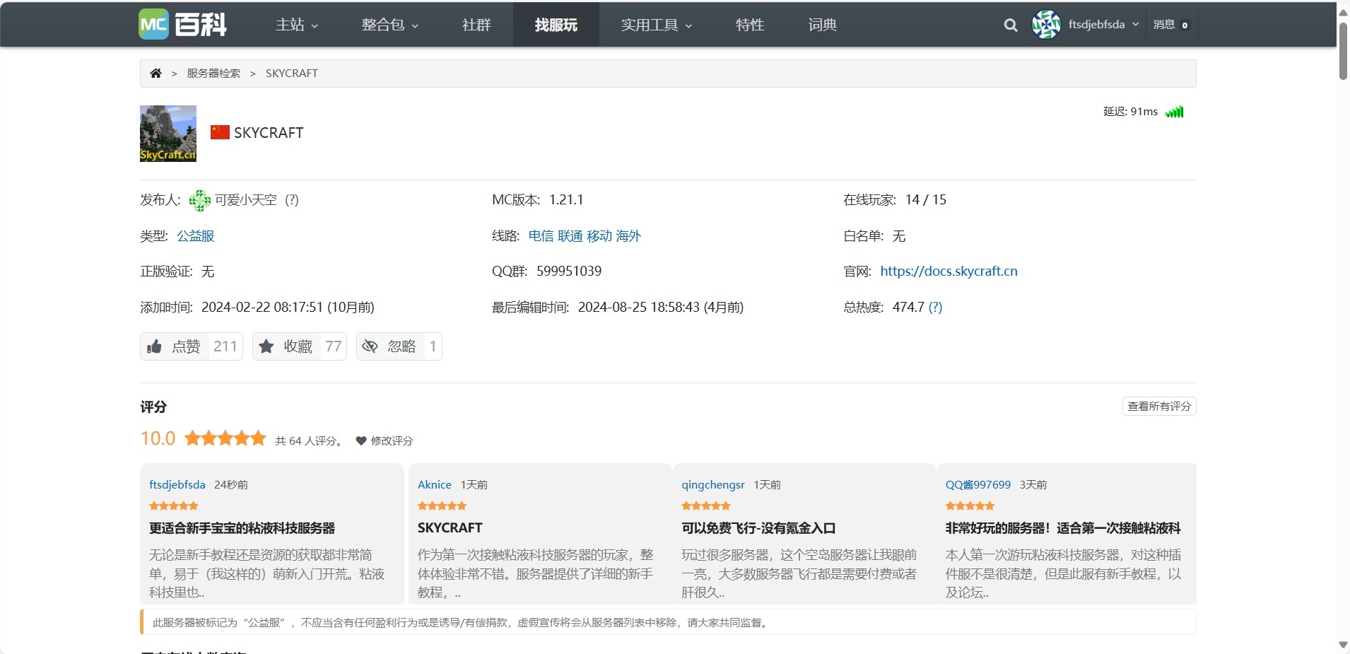The width and height of the screenshot is (1350, 654).
Task: Click the scrollbar down arrow
Action: tap(1343, 645)
